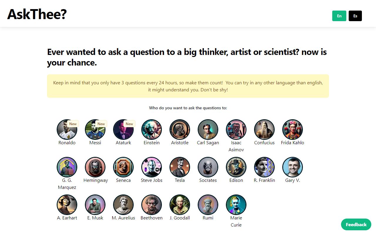Viewport: 376px width, 235px height.
Task: Select Jane Goodall's avatar
Action: point(179,204)
